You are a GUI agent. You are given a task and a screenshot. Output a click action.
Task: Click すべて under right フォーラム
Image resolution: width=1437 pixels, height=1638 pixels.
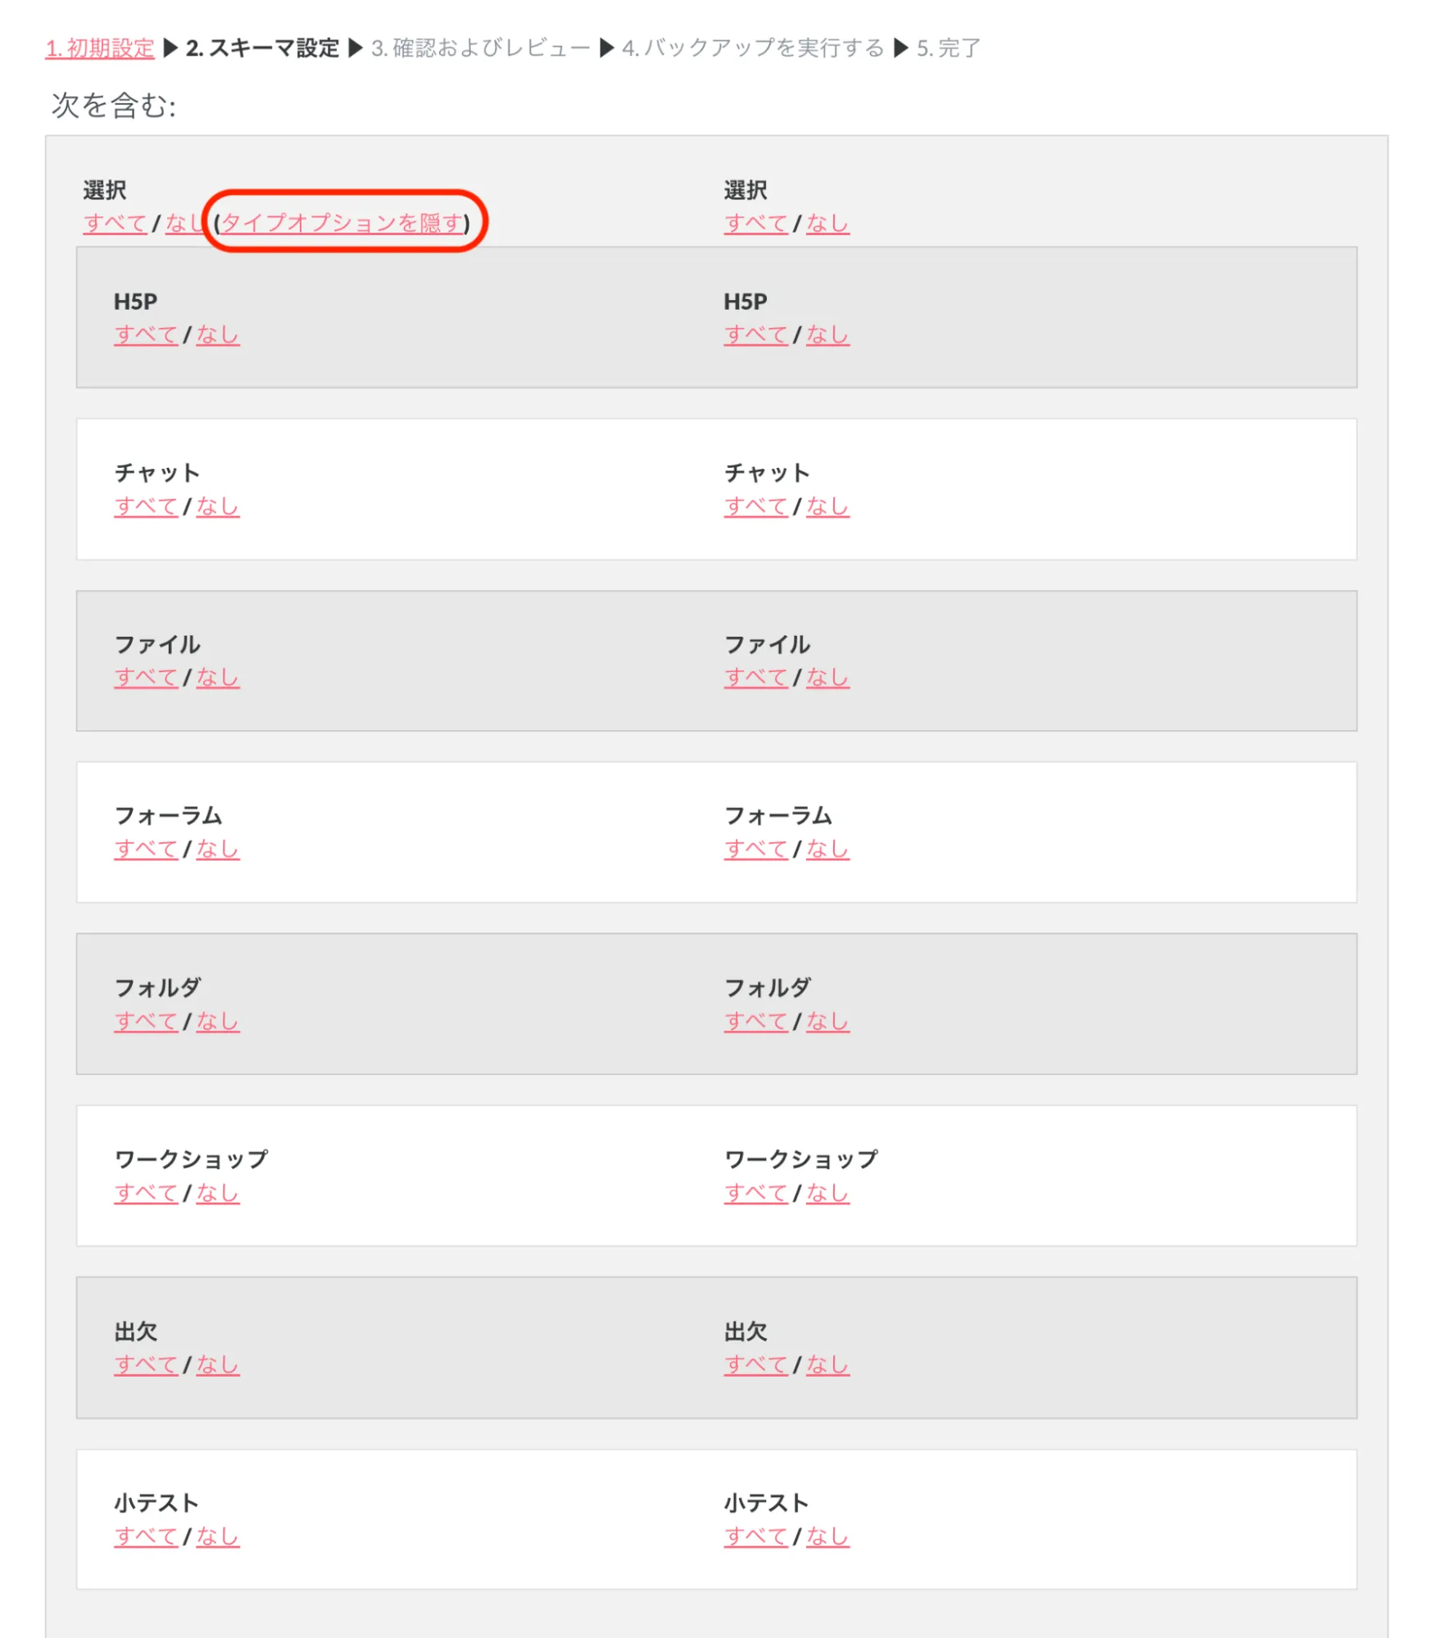[x=755, y=849]
